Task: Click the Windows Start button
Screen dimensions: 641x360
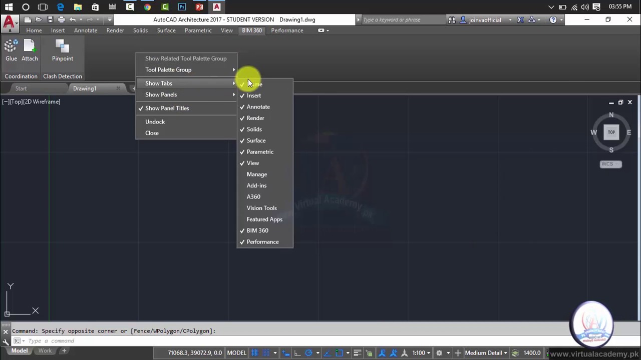Action: point(9,7)
